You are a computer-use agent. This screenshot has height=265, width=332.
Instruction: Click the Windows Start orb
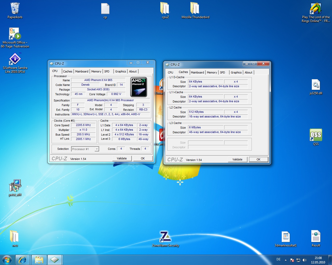(7, 260)
